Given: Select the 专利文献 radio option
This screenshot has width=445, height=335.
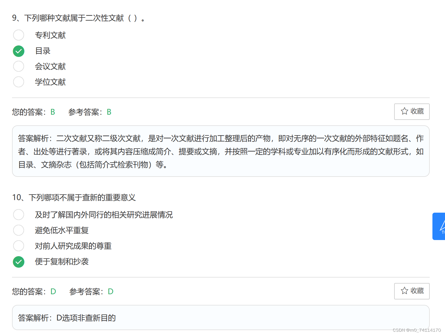Looking at the screenshot, I should (19, 35).
